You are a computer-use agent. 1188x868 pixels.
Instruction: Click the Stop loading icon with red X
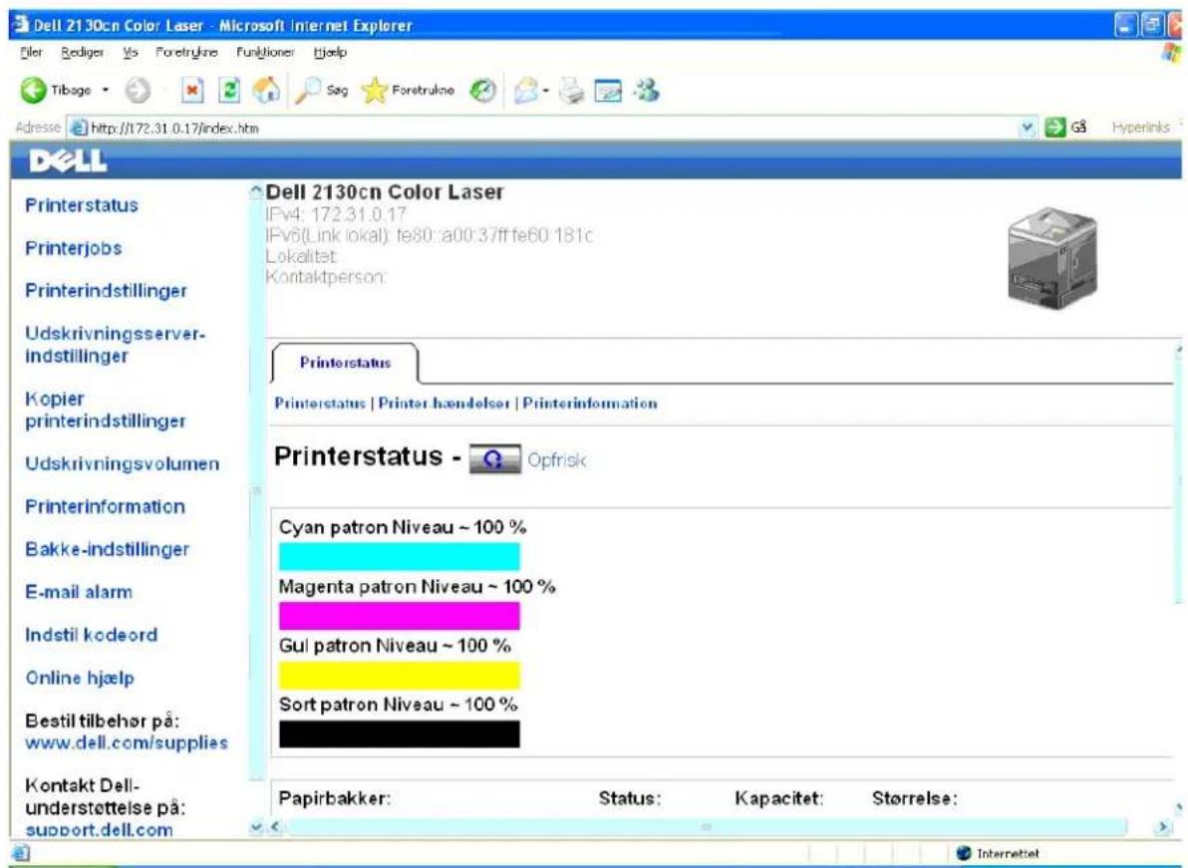tap(193, 91)
